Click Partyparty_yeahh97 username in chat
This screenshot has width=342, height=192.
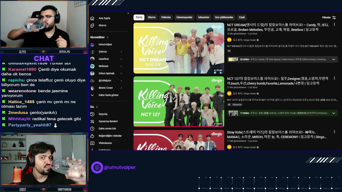(x=30, y=125)
